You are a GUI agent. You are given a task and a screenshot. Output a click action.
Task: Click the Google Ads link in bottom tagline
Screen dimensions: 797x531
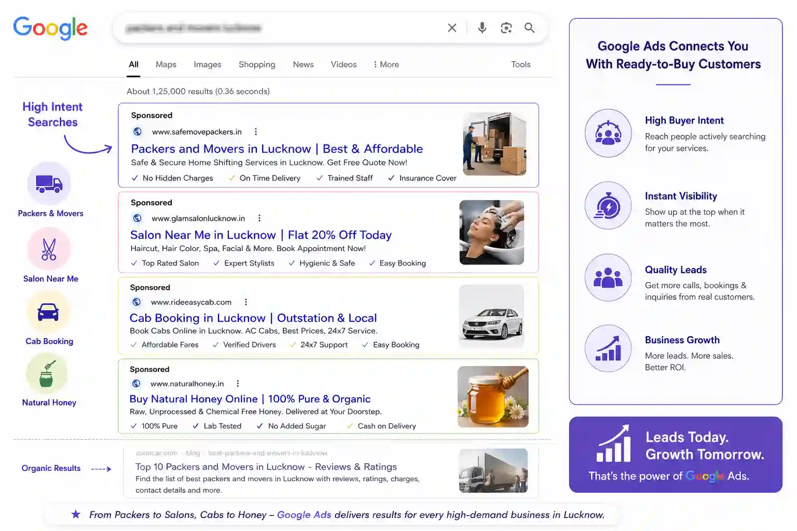point(304,515)
